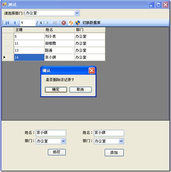Sort by the 主键 column header
171x172 pixels.
[x=29, y=30]
